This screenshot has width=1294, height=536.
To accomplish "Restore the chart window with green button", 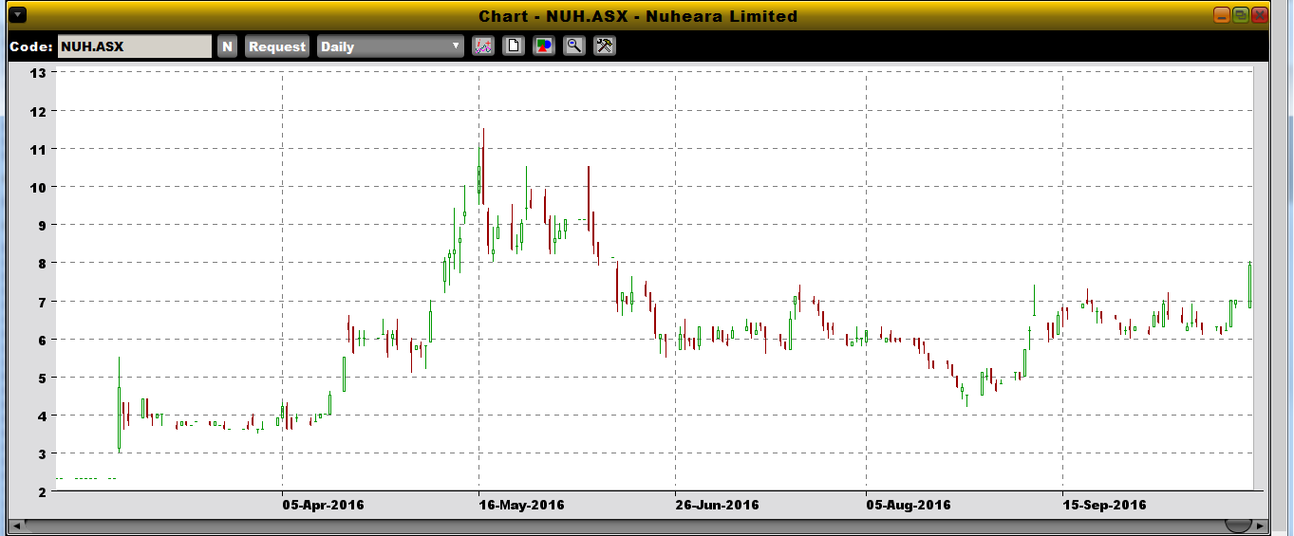I will pos(1241,15).
